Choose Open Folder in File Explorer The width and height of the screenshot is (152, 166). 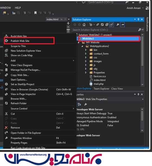[26, 133]
